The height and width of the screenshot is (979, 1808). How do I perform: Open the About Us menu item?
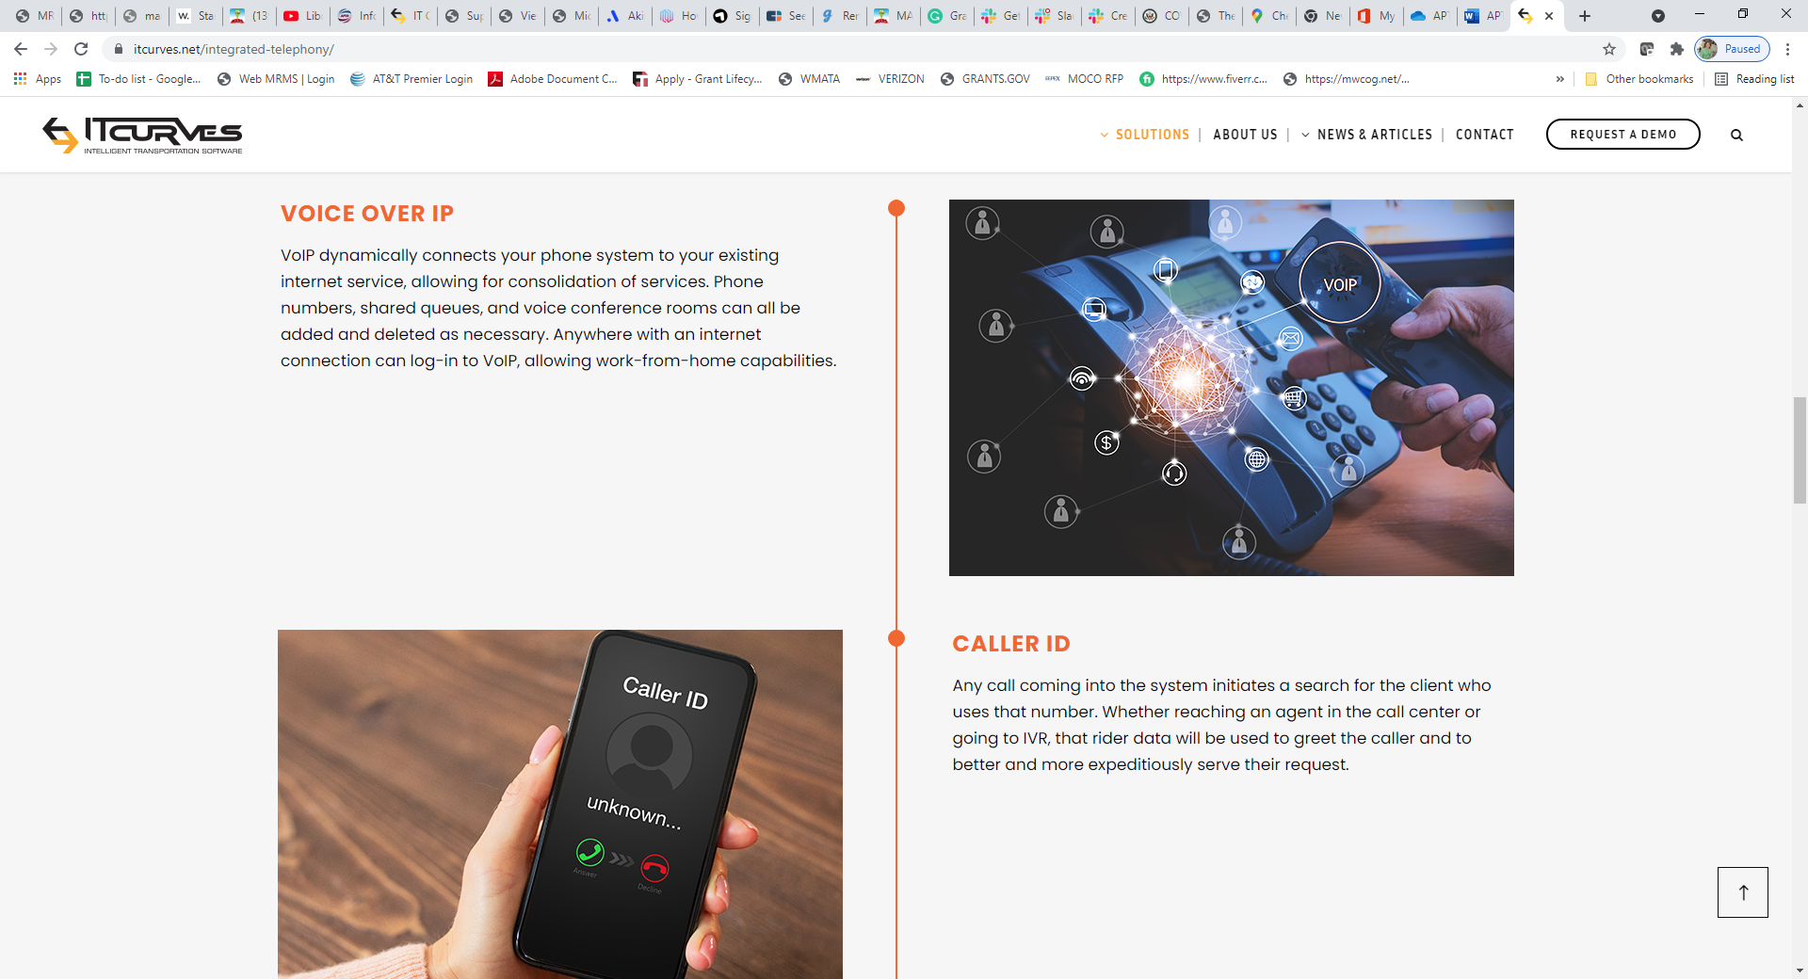(x=1245, y=135)
